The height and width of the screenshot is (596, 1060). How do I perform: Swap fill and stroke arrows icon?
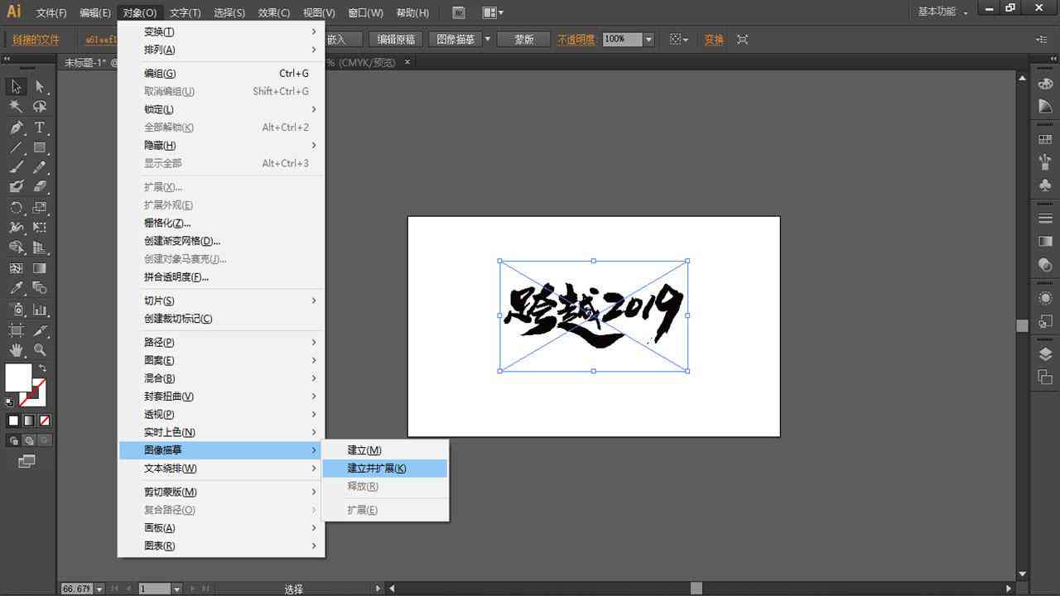click(x=42, y=368)
